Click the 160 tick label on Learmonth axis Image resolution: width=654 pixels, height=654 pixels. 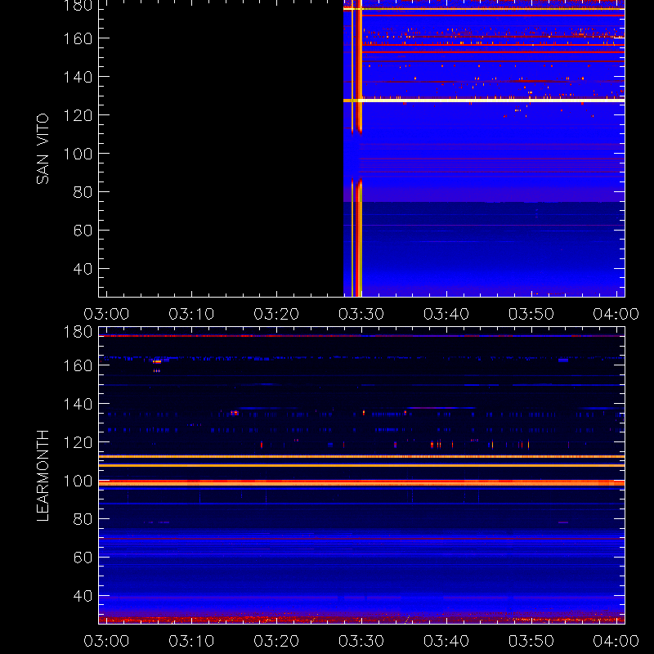(78, 365)
